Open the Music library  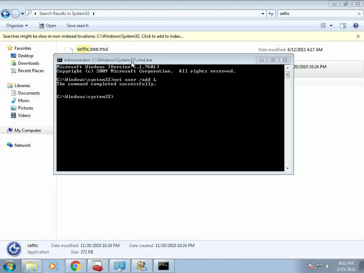click(24, 101)
